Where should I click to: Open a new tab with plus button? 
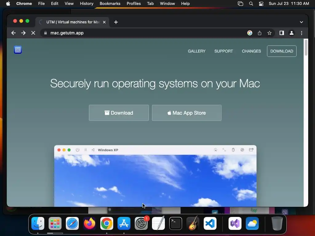coord(116,22)
